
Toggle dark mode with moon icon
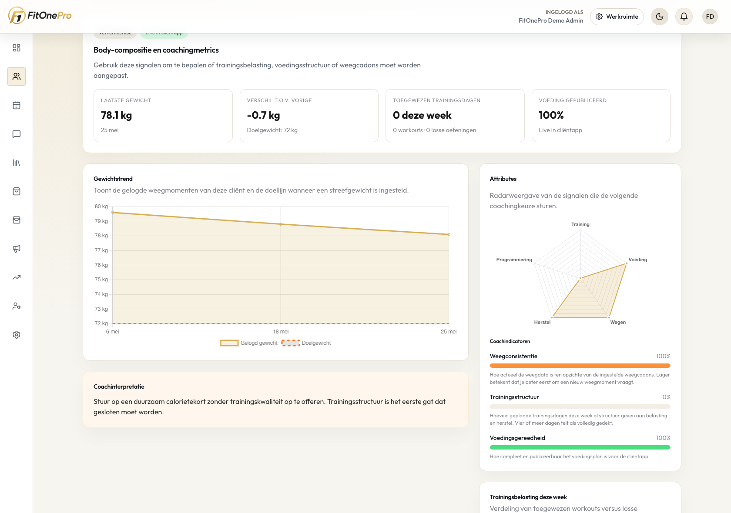point(660,17)
